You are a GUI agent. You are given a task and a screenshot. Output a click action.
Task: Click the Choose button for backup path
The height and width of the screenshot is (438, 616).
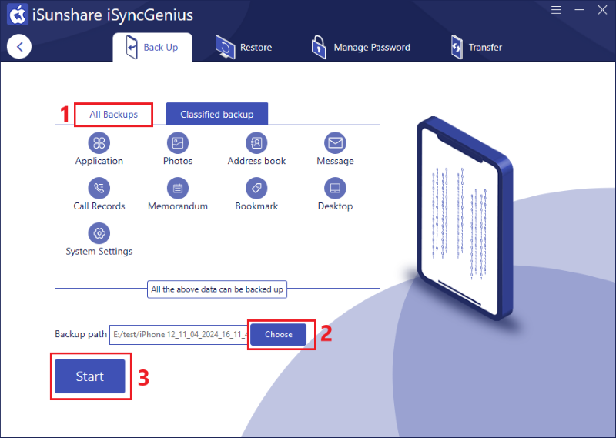278,334
